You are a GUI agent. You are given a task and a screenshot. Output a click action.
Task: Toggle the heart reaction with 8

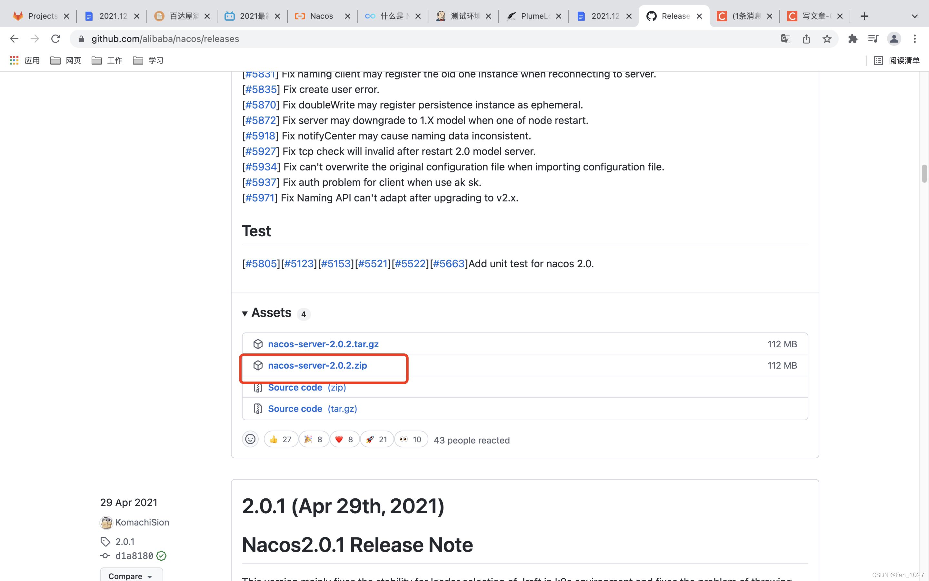[x=345, y=439]
